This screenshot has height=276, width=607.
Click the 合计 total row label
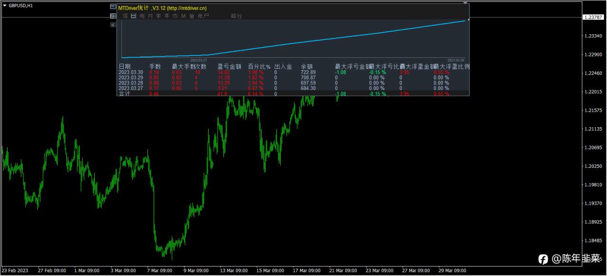tap(124, 94)
